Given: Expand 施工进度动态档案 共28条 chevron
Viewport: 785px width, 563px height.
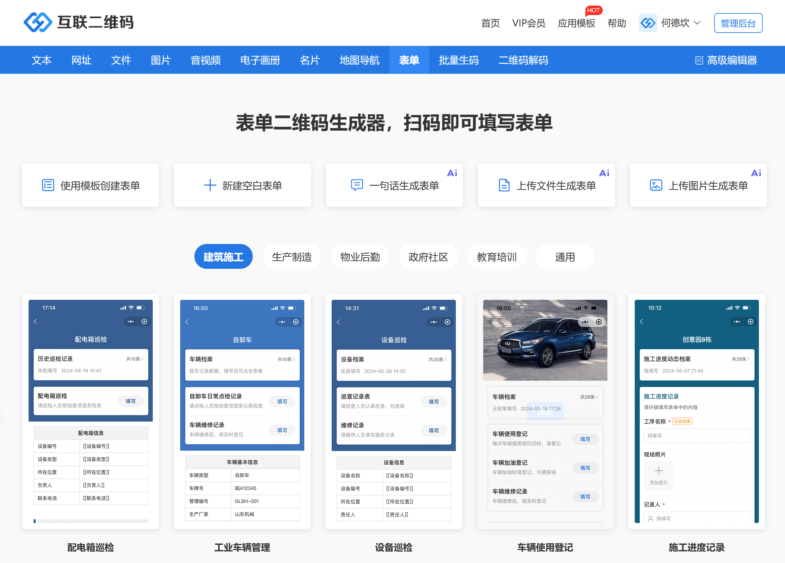Looking at the screenshot, I should [x=748, y=359].
